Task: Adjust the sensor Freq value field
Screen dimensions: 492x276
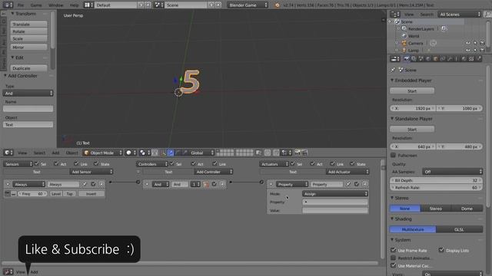Action: tap(32, 194)
